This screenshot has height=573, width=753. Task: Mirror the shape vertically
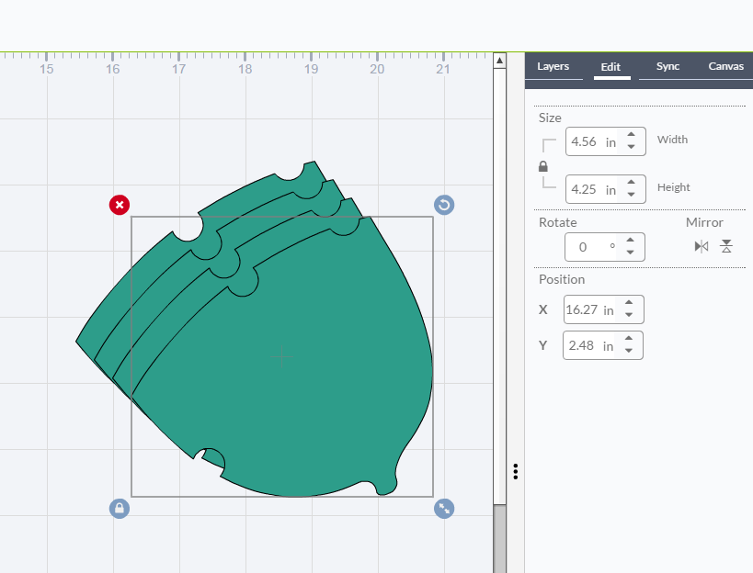pos(726,246)
